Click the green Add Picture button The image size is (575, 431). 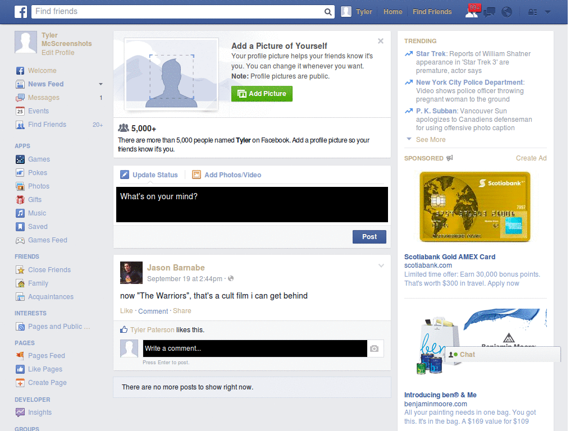click(x=262, y=94)
